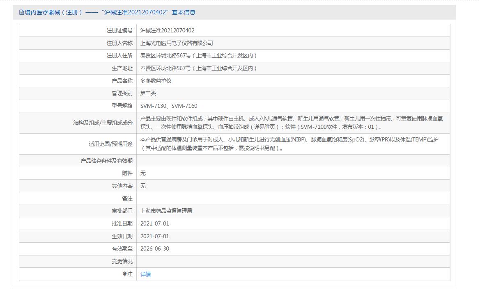Click the product name 多参数监护仪
This screenshot has width=480, height=294.
(156, 81)
